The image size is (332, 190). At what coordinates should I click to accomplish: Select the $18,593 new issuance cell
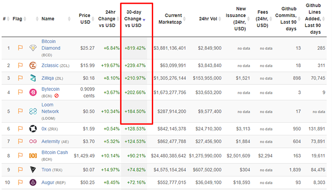241,182
